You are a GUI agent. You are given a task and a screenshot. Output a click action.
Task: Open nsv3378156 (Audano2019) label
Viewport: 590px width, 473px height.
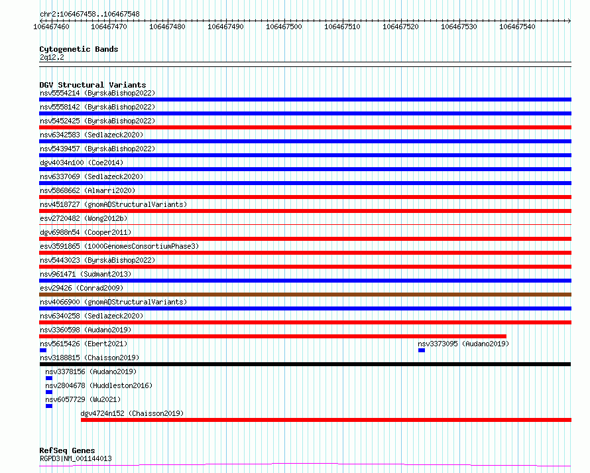pos(91,372)
